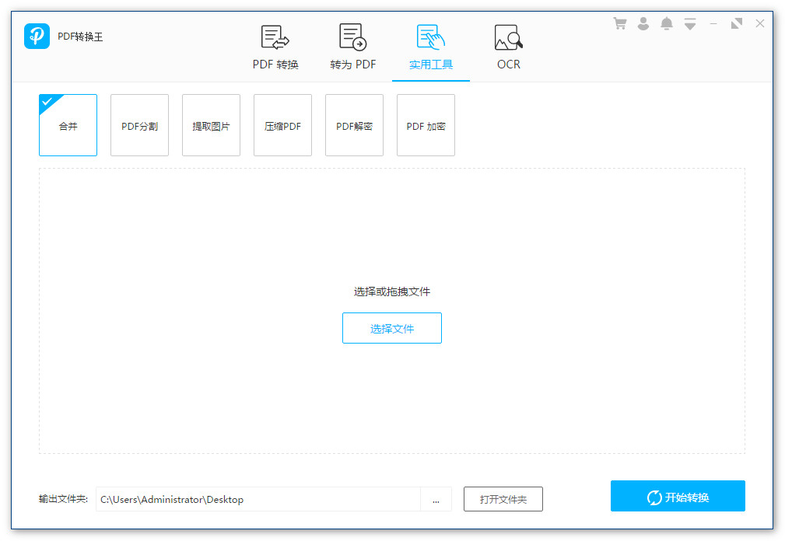Select the 合并 merge tool
The width and height of the screenshot is (785, 541).
[68, 126]
